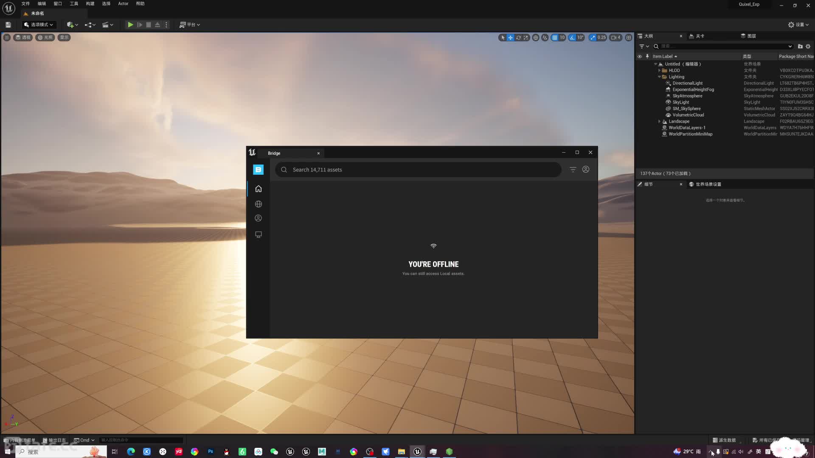Screen dimensions: 815x458
Task: Open Bridge Local monitor icon in sidebar
Action: pyautogui.click(x=258, y=235)
